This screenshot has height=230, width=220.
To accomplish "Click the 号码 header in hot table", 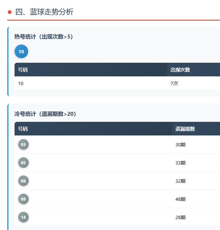I will tap(23, 70).
